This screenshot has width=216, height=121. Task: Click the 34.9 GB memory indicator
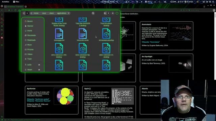coord(189,2)
